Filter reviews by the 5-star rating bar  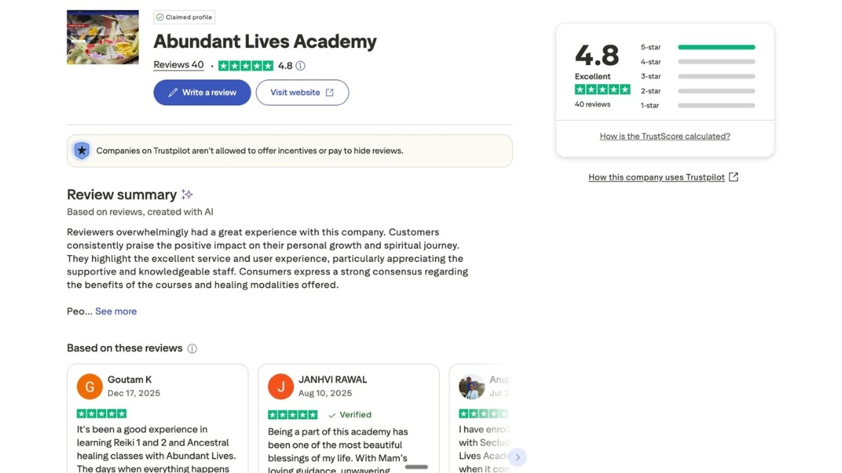(716, 48)
